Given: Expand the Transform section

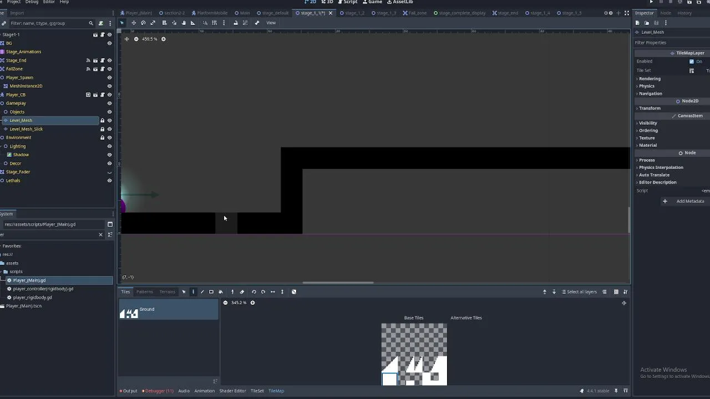Looking at the screenshot, I should 649,108.
